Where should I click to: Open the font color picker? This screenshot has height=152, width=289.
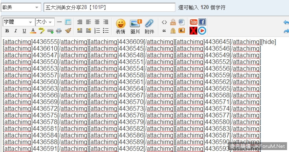click(33, 31)
